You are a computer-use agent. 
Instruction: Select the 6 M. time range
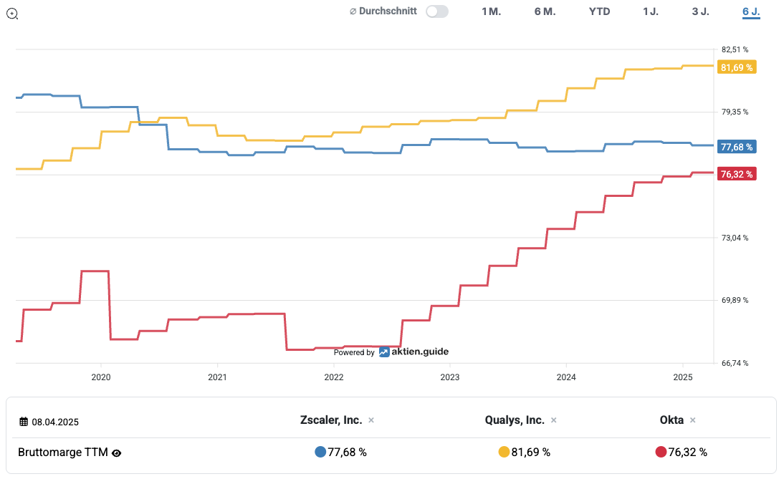(545, 11)
